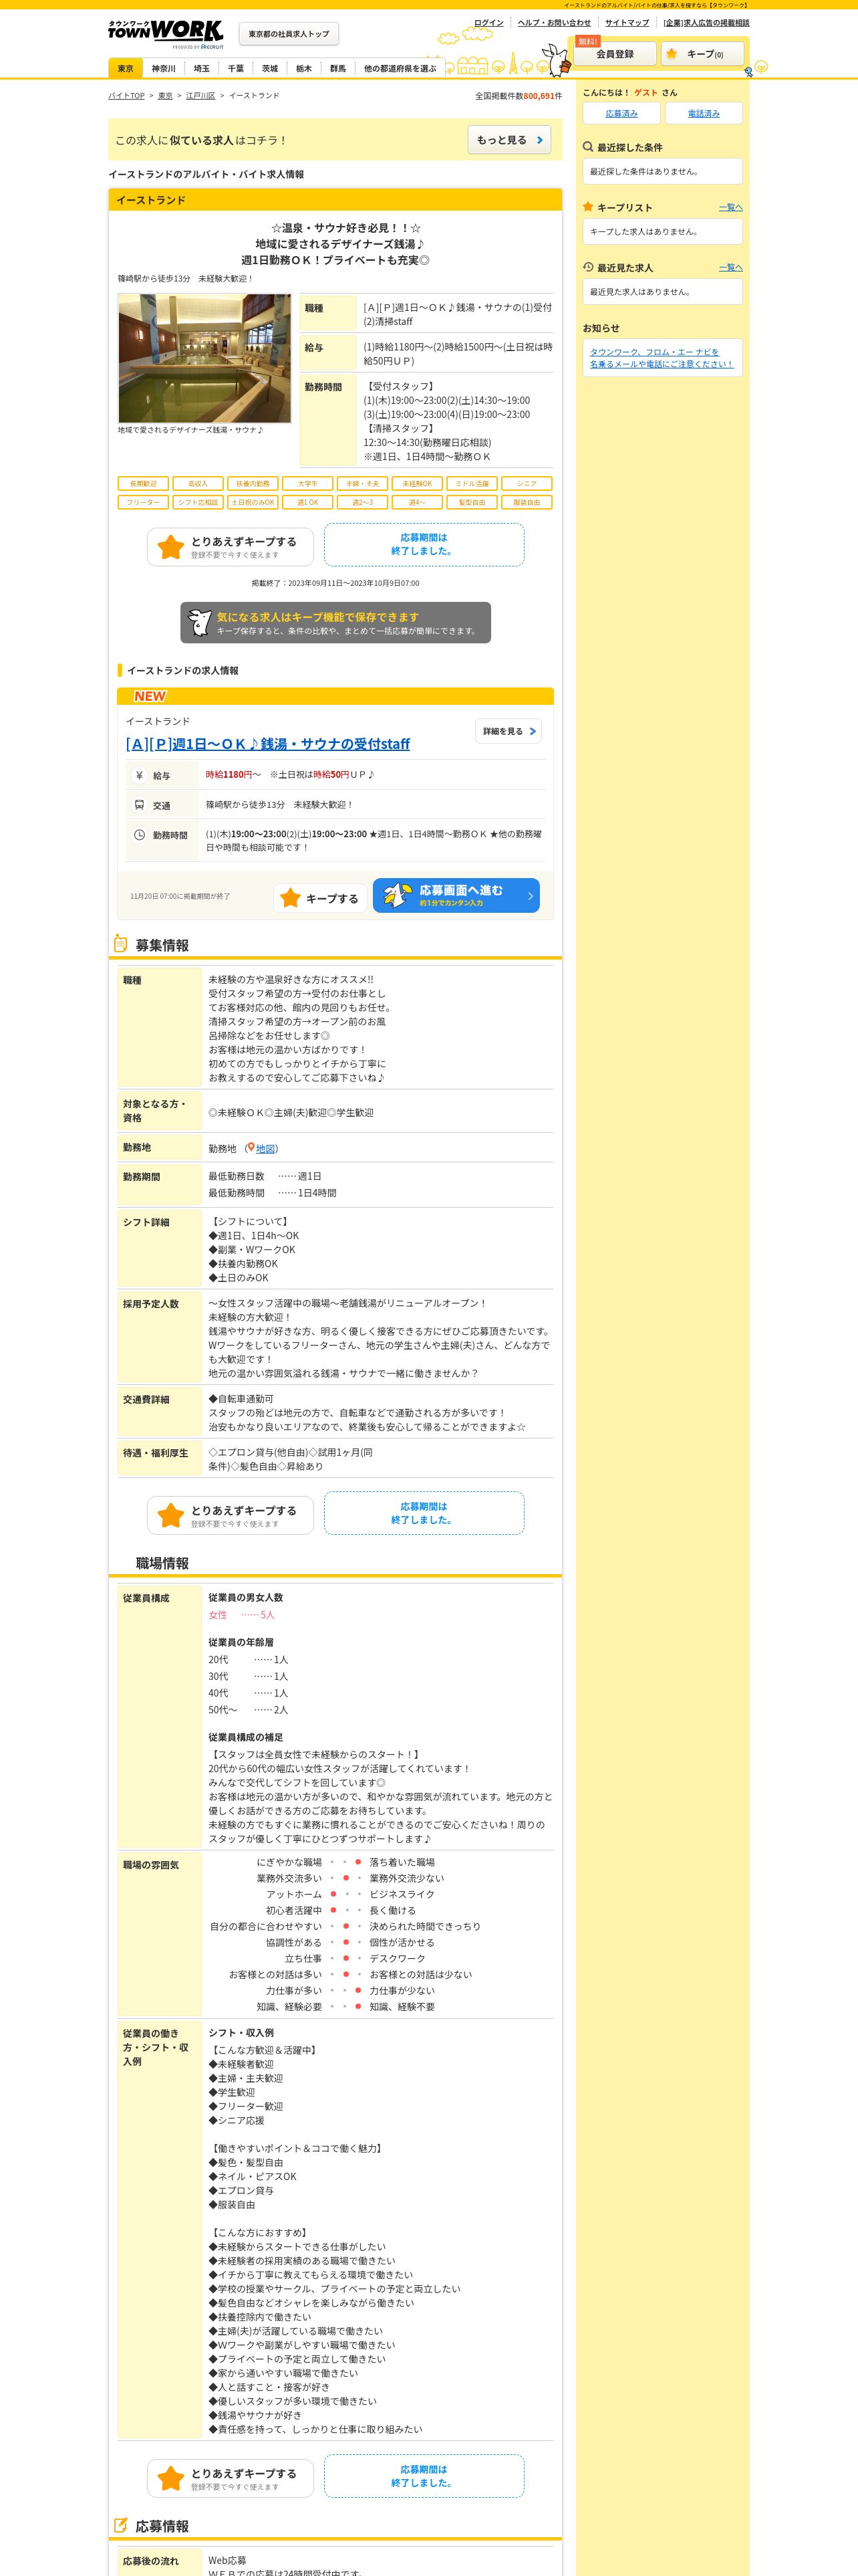The image size is (858, 2576).
Task: Go to バイトTOP breadcrumb
Action: point(126,96)
